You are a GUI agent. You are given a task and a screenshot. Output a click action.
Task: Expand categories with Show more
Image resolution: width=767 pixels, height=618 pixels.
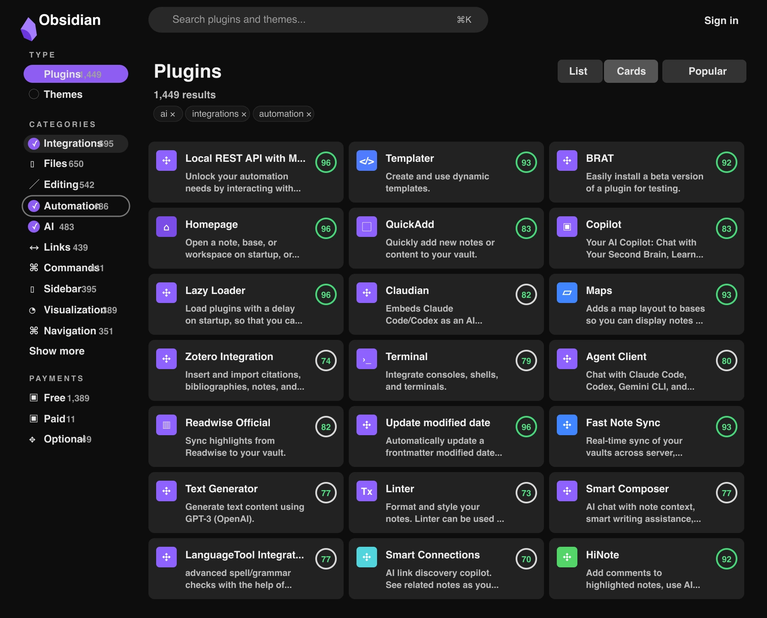pyautogui.click(x=57, y=351)
